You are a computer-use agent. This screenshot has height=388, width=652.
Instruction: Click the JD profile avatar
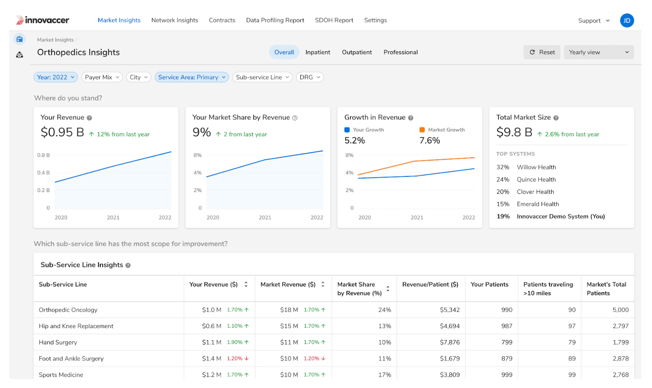pos(626,20)
